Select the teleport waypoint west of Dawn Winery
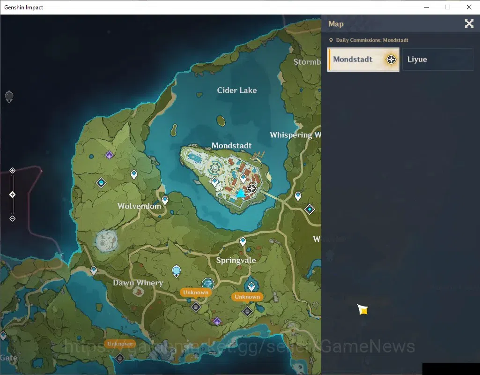 (x=94, y=270)
